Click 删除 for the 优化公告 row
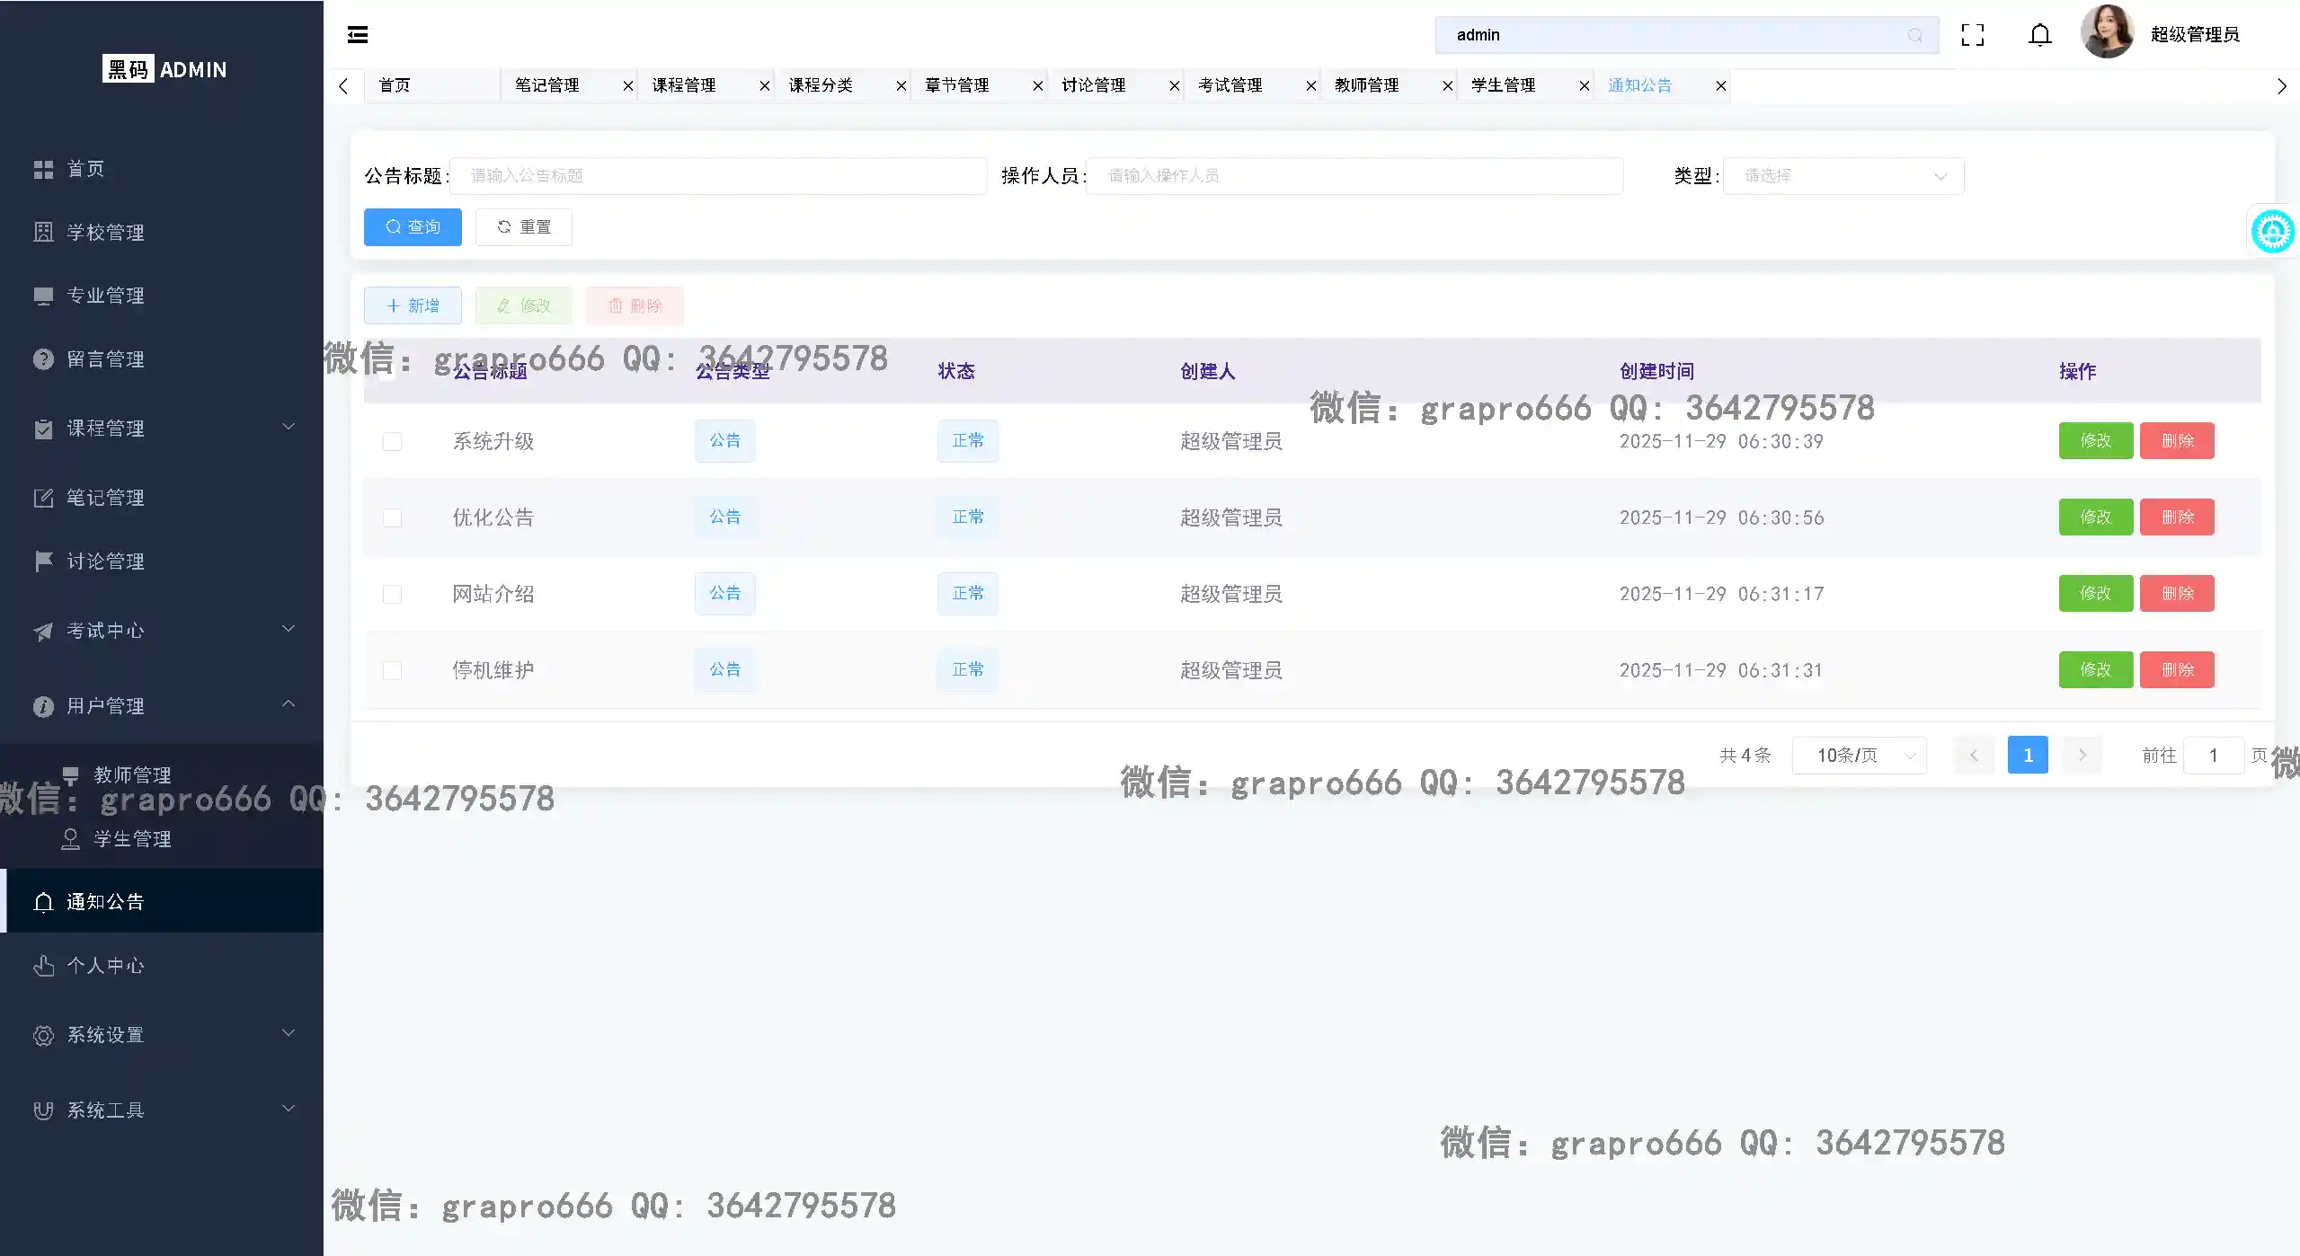 (2177, 517)
